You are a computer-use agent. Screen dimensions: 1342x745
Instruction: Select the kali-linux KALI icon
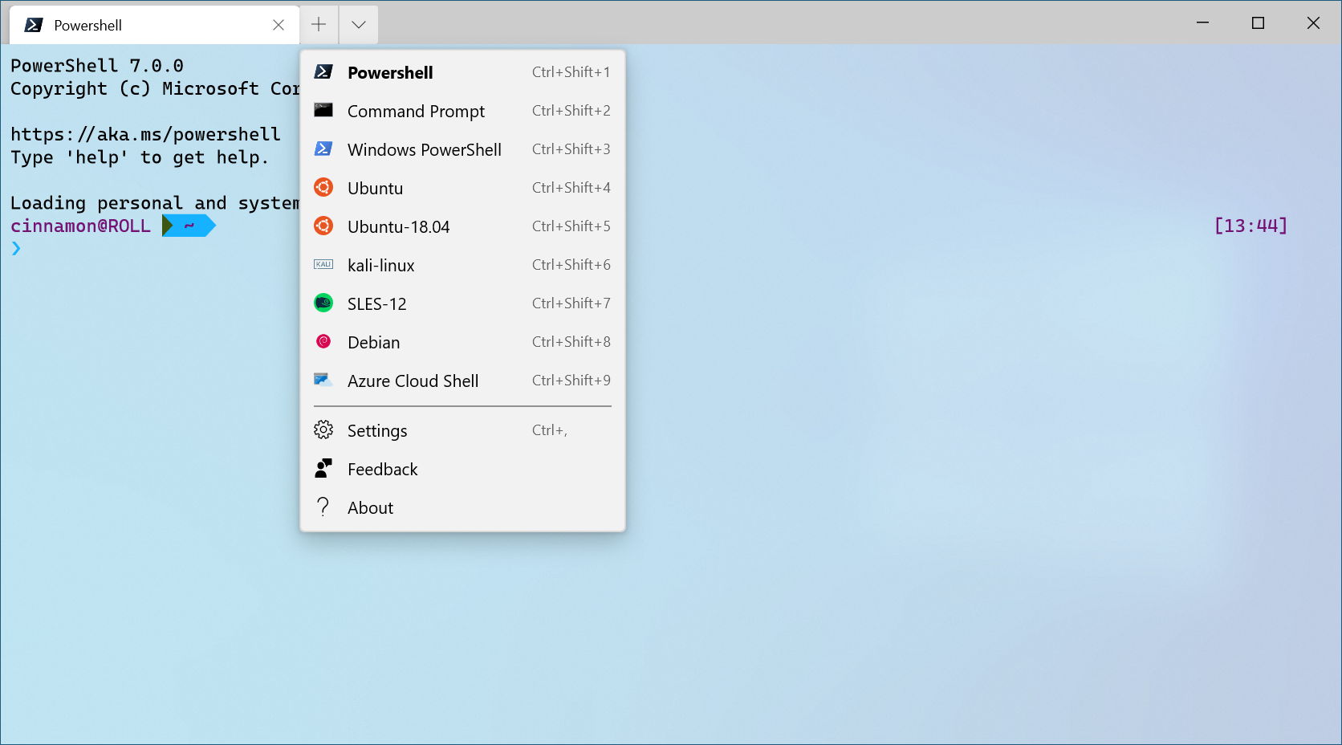323,264
